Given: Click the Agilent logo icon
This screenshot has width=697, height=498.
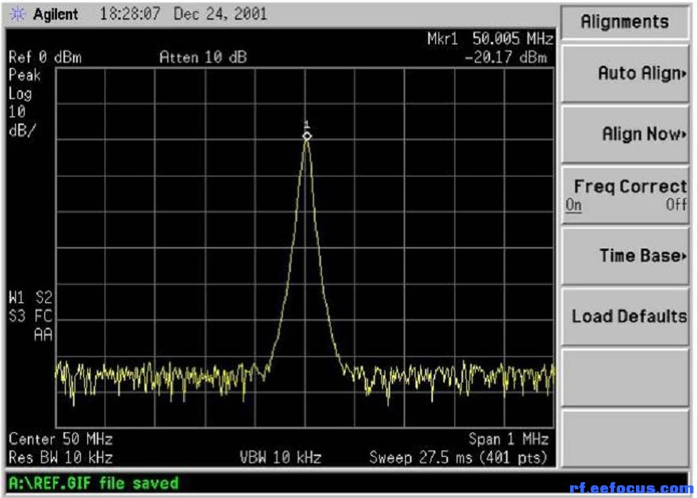Looking at the screenshot, I should (17, 14).
